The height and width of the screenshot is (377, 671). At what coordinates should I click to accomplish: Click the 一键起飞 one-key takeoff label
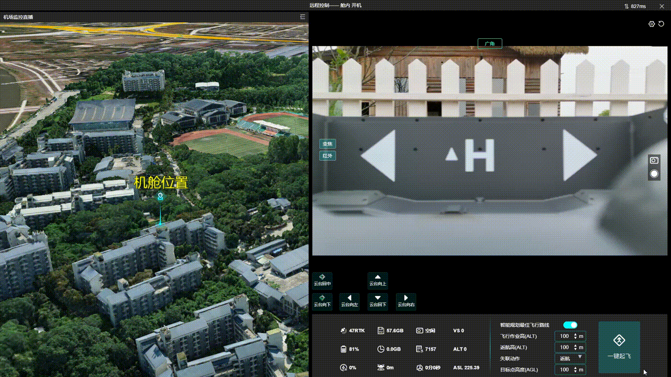tap(619, 356)
